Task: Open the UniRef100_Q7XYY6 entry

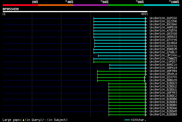Action: pyautogui.click(x=163, y=40)
